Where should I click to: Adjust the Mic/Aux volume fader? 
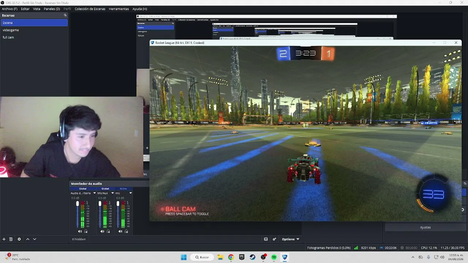[100, 203]
